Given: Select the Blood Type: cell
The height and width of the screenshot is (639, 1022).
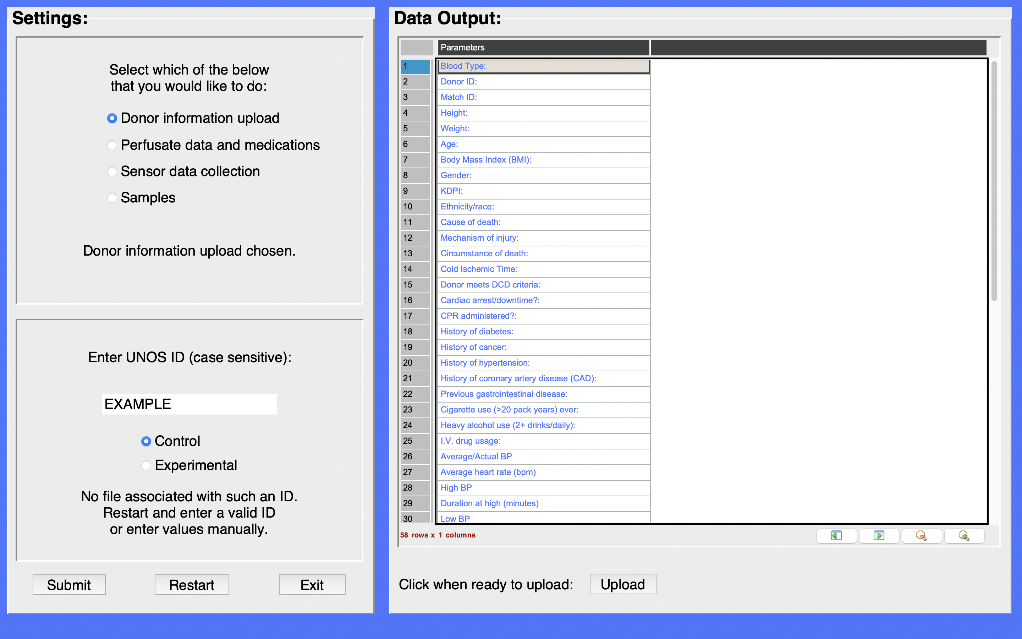Looking at the screenshot, I should [x=544, y=66].
